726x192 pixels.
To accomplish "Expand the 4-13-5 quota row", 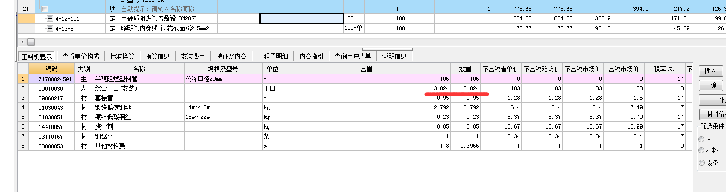I will [x=50, y=28].
